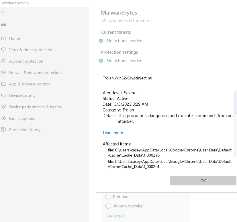The image size is (237, 222).
Task: Click the Protection history clock icon
Action: 3,130
